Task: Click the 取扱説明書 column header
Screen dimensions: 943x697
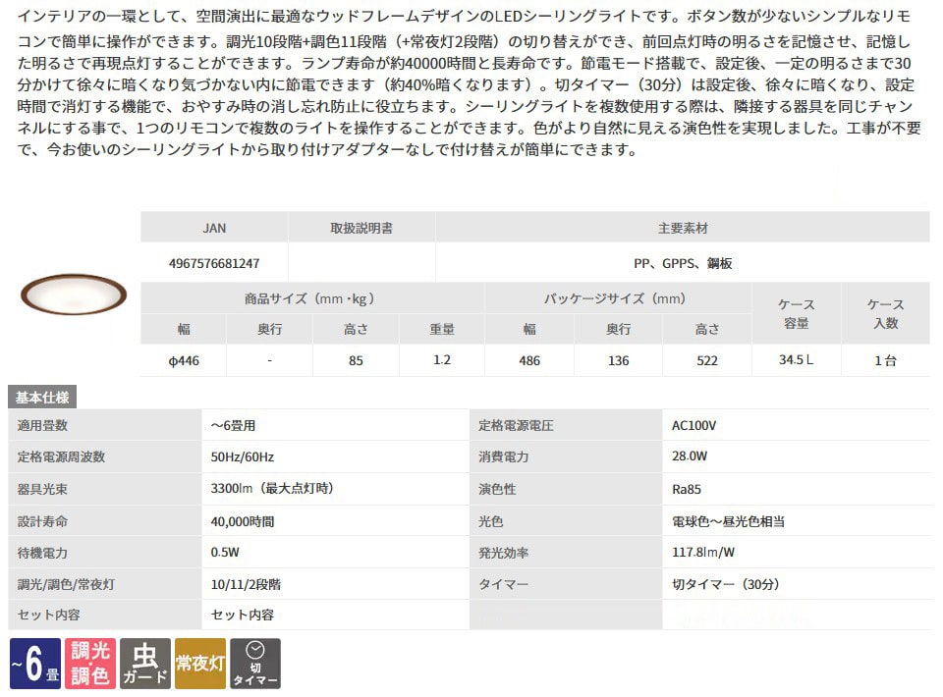Action: coord(361,228)
